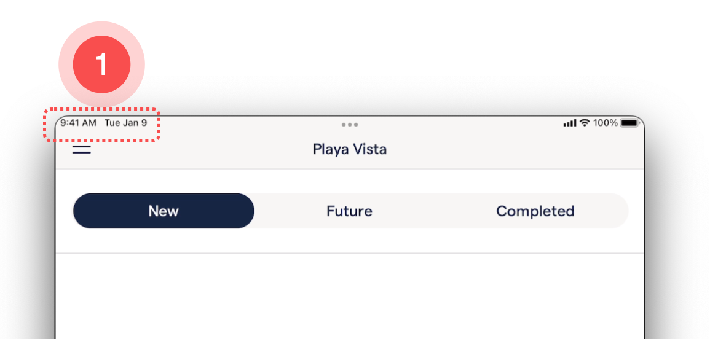Show the Completed tab
Screen dimensions: 718x339
tap(535, 211)
